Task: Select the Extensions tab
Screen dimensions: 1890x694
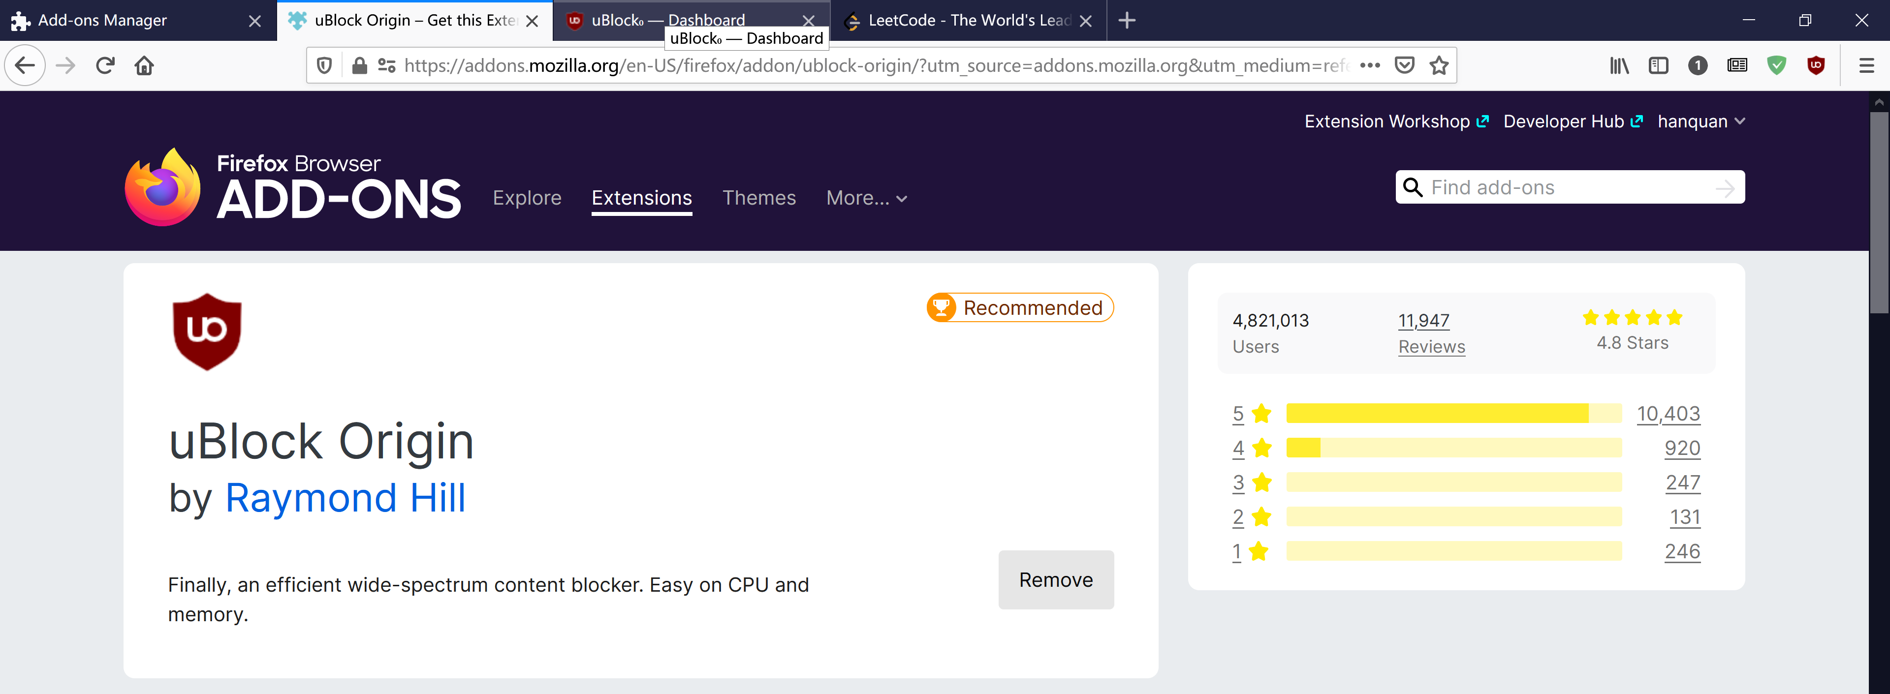Action: click(642, 199)
